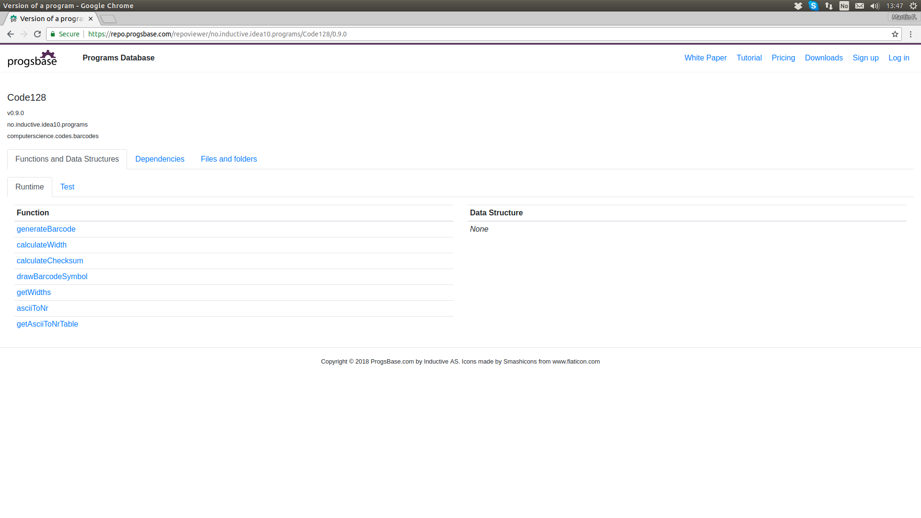Open the drawBarcodeSymbol function

click(x=52, y=276)
